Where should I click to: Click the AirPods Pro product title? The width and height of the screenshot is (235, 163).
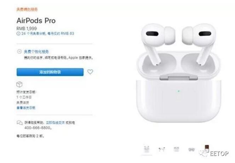tap(36, 21)
